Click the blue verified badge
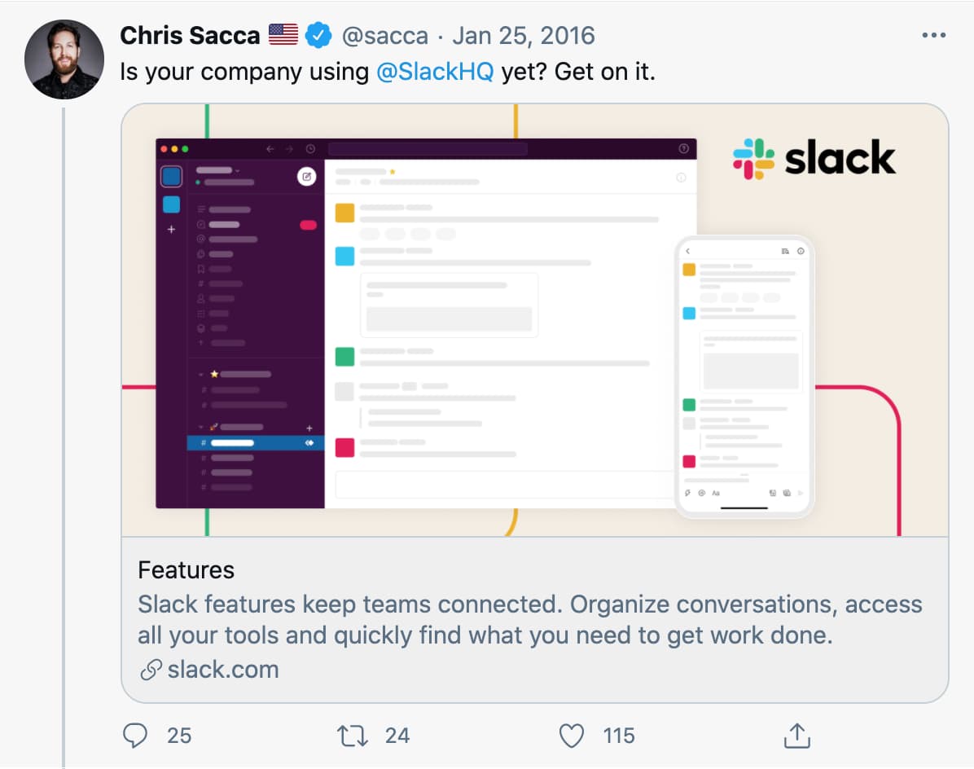Image resolution: width=974 pixels, height=769 pixels. 318,35
